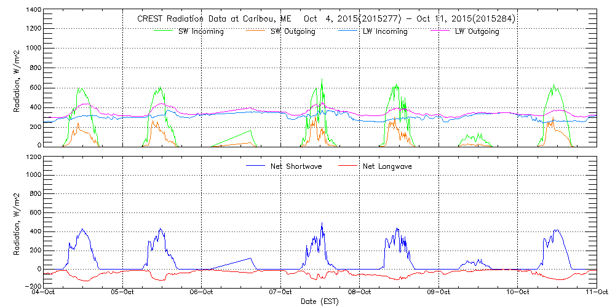
Task: Click the LW Outgoing legend entry
Action: tap(477, 31)
